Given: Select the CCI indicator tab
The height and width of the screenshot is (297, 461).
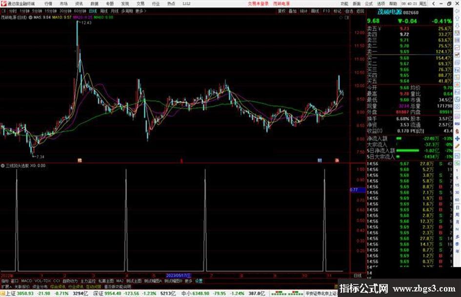Looking at the screenshot, I should (x=57, y=281).
